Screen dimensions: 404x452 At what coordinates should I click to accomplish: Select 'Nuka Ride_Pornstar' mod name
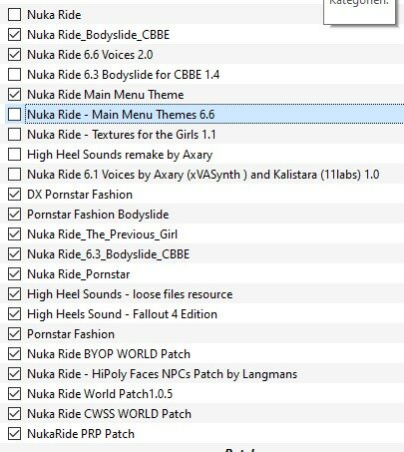(x=79, y=274)
